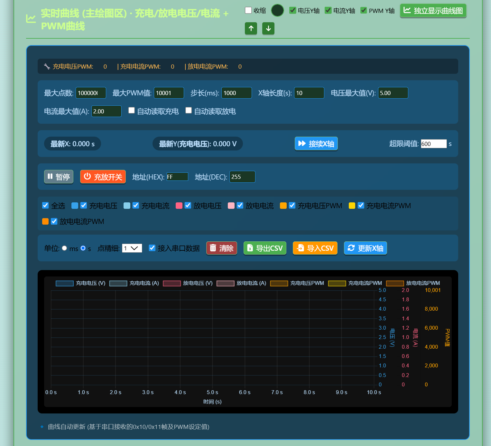Select the ms unit radio button
Viewport: 491px width, 446px height.
pyautogui.click(x=64, y=248)
